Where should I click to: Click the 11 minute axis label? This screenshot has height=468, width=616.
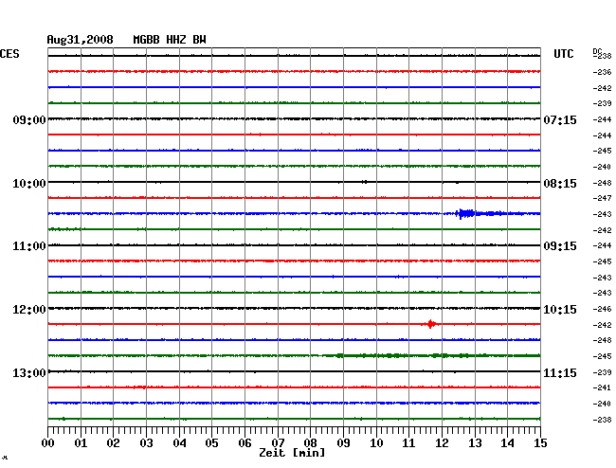[408, 443]
